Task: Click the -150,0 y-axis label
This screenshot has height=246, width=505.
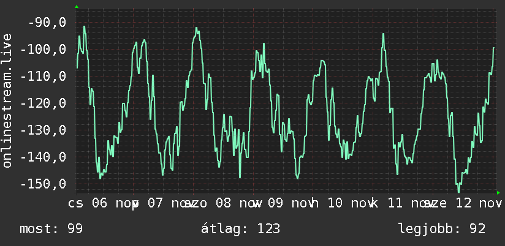Action: pos(43,184)
